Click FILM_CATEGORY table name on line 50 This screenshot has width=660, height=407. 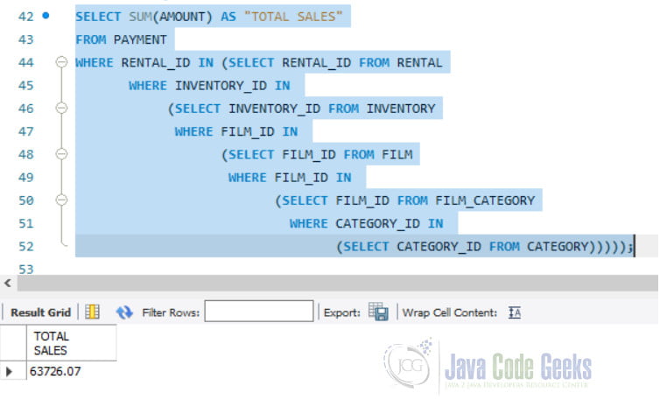click(485, 200)
